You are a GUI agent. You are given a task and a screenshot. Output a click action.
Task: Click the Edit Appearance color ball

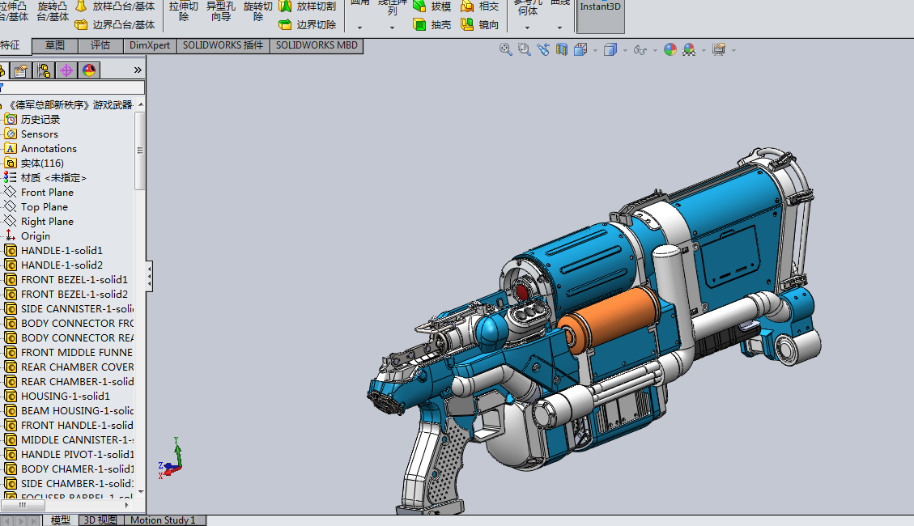tap(670, 49)
